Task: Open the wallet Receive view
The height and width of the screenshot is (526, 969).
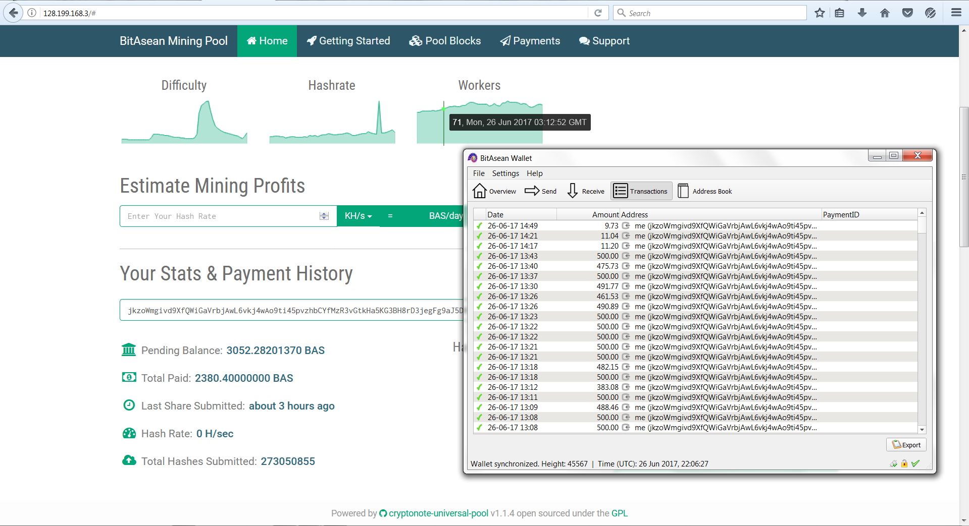Action: [x=585, y=191]
